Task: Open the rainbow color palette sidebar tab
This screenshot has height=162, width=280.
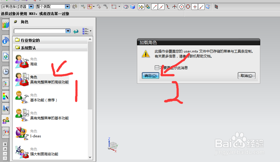Action: [6, 96]
